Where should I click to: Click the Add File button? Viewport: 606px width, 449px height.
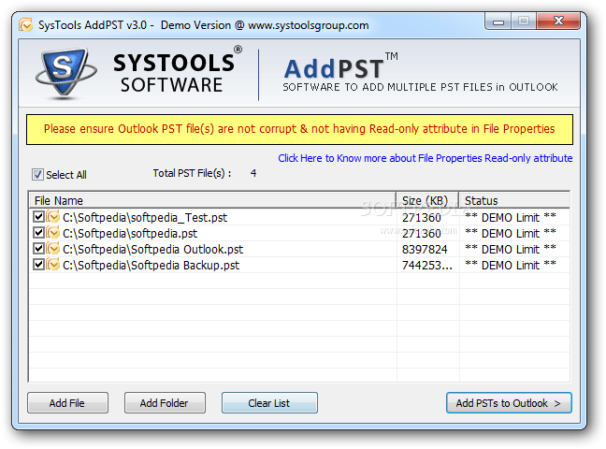click(x=67, y=403)
